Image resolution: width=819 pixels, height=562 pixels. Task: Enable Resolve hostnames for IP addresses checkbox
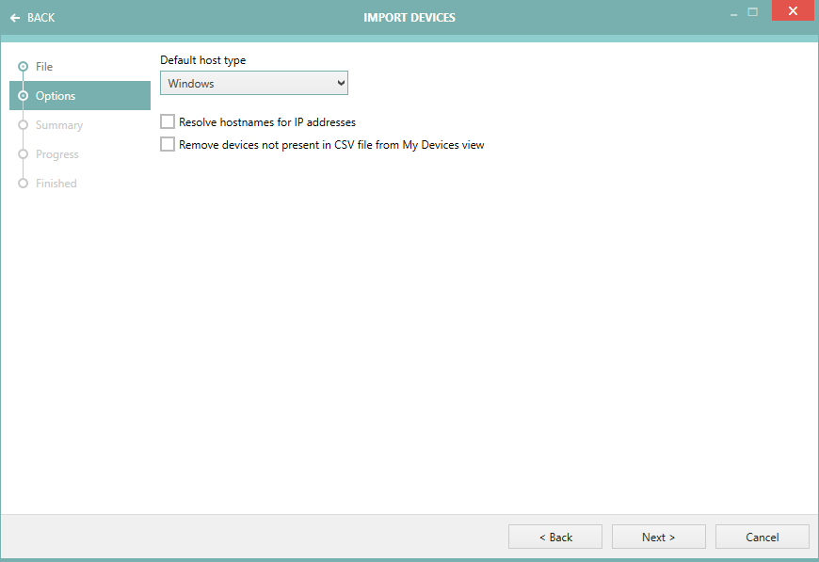pos(168,122)
